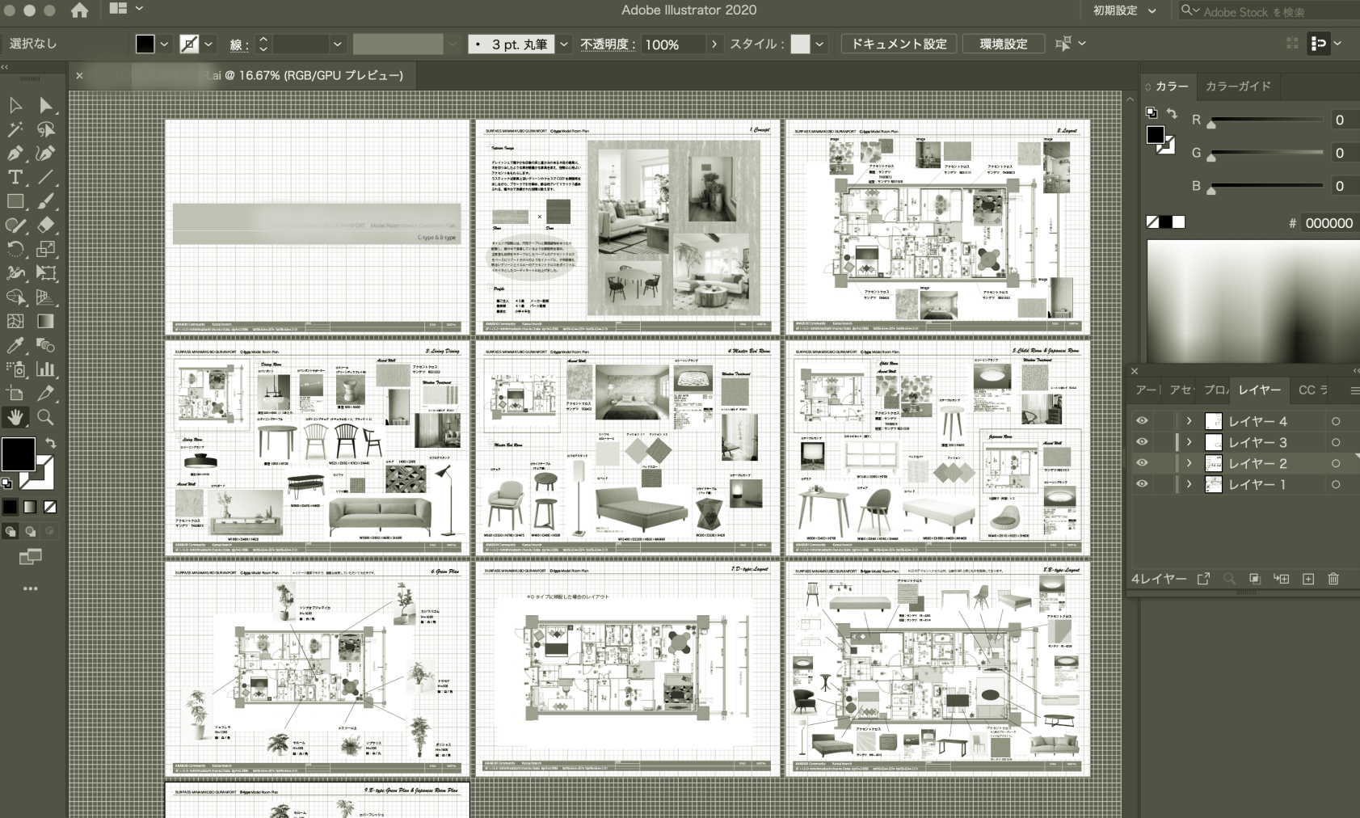Click the delete layer trash icon
Screen dimensions: 1360x818
pyautogui.click(x=1333, y=579)
